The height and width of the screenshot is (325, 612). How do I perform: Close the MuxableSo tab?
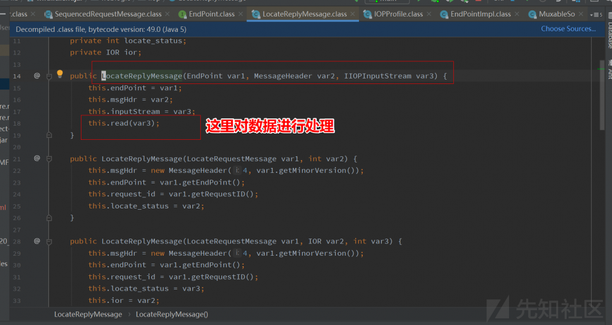(581, 14)
